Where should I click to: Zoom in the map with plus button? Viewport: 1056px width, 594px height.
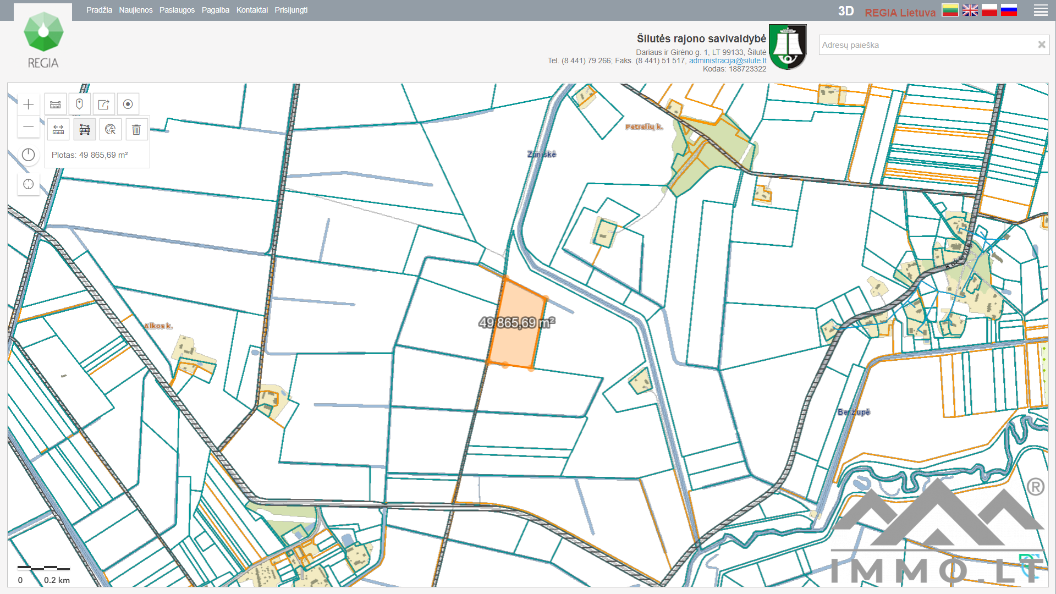point(29,105)
